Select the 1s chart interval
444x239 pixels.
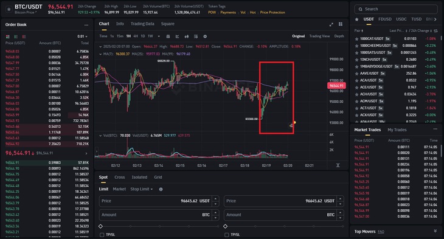pyautogui.click(x=112, y=36)
